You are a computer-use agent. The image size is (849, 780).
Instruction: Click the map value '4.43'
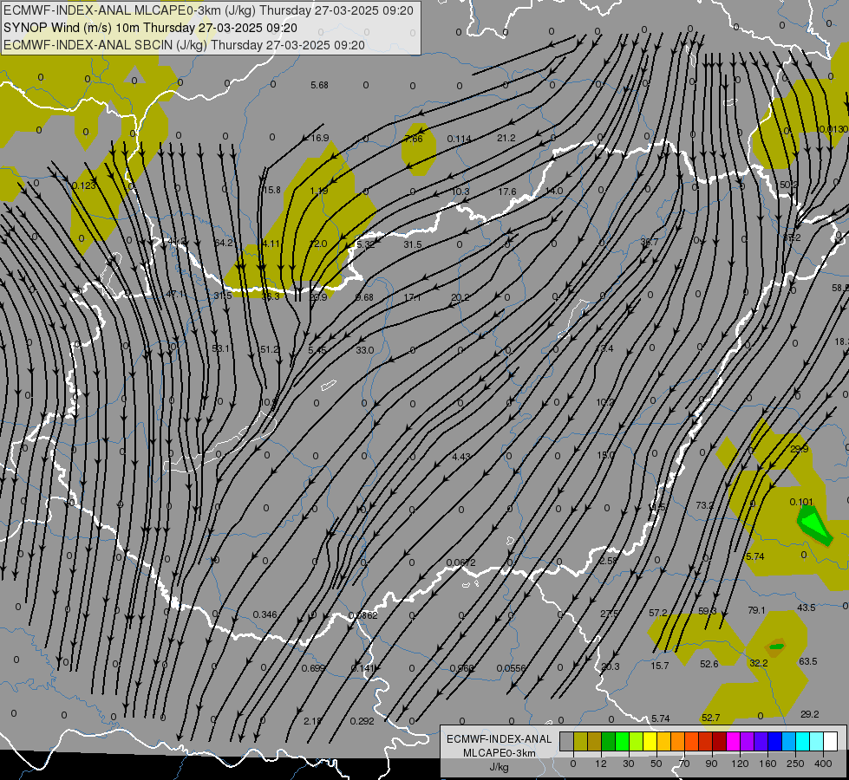click(x=461, y=457)
